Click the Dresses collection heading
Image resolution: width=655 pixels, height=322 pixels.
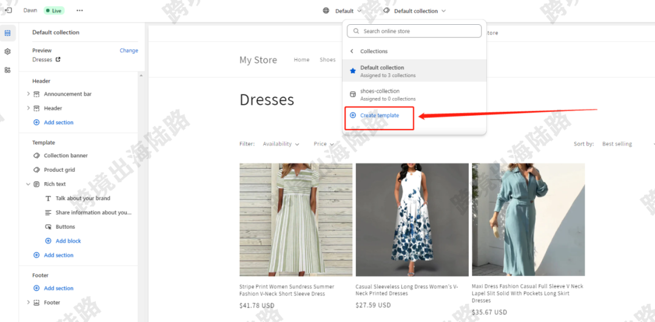266,100
